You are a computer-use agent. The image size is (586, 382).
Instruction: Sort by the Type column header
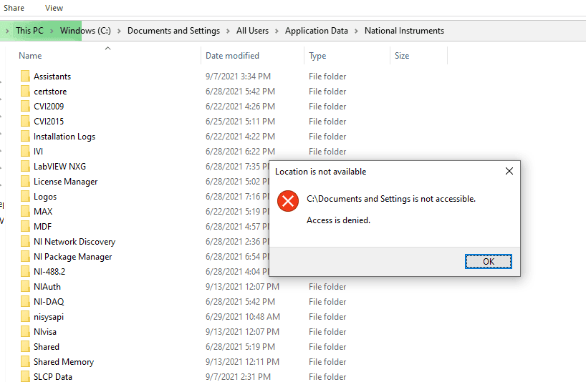pyautogui.click(x=317, y=56)
